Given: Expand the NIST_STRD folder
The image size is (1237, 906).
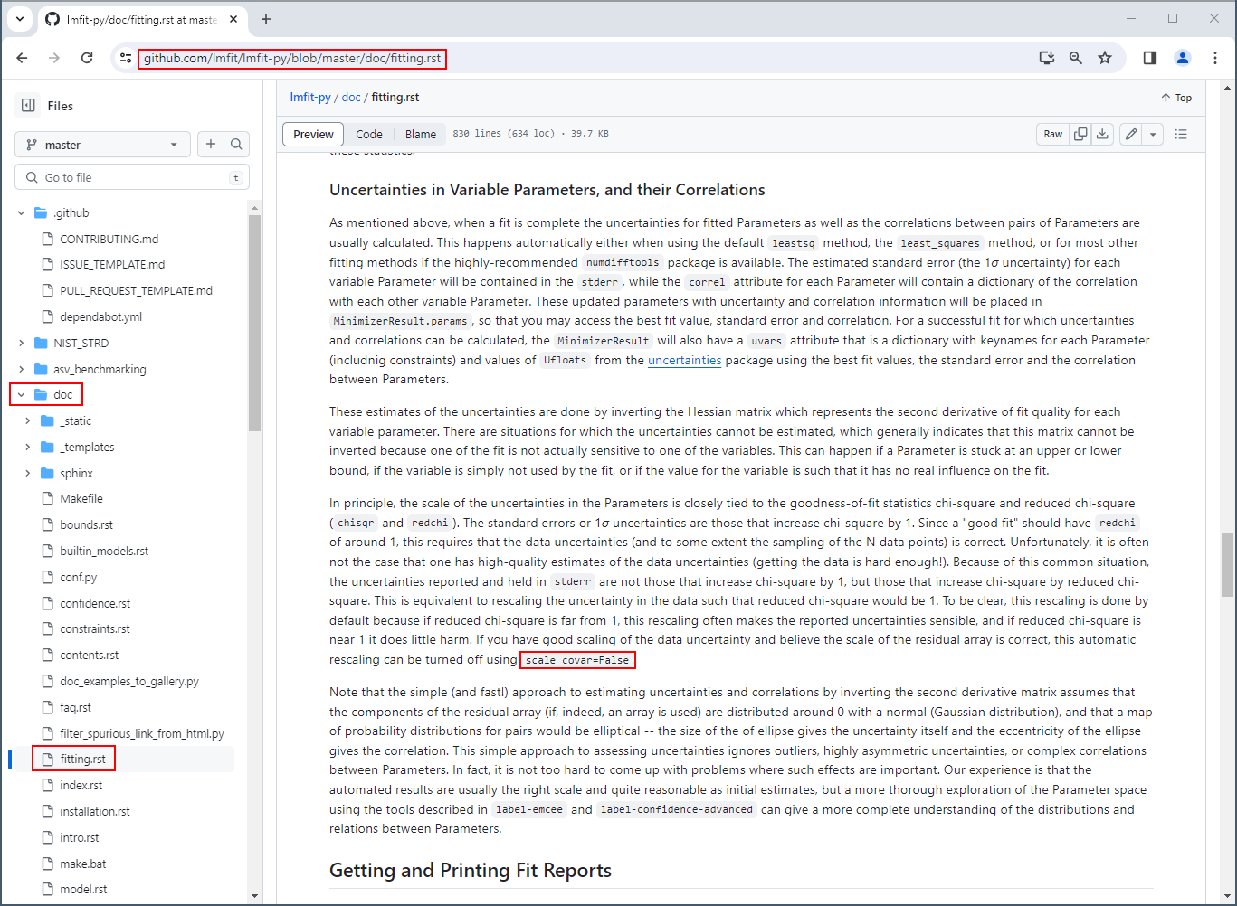Looking at the screenshot, I should click(x=22, y=344).
